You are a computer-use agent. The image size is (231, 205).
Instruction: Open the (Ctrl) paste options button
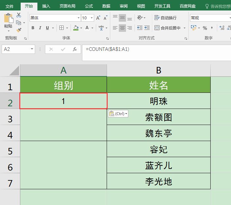tap(118, 114)
